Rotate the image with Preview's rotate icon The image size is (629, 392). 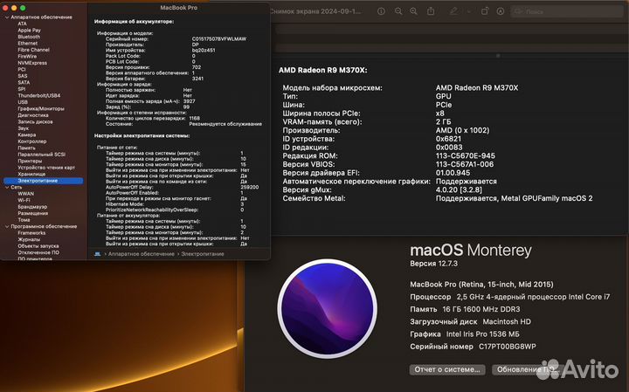[485, 11]
